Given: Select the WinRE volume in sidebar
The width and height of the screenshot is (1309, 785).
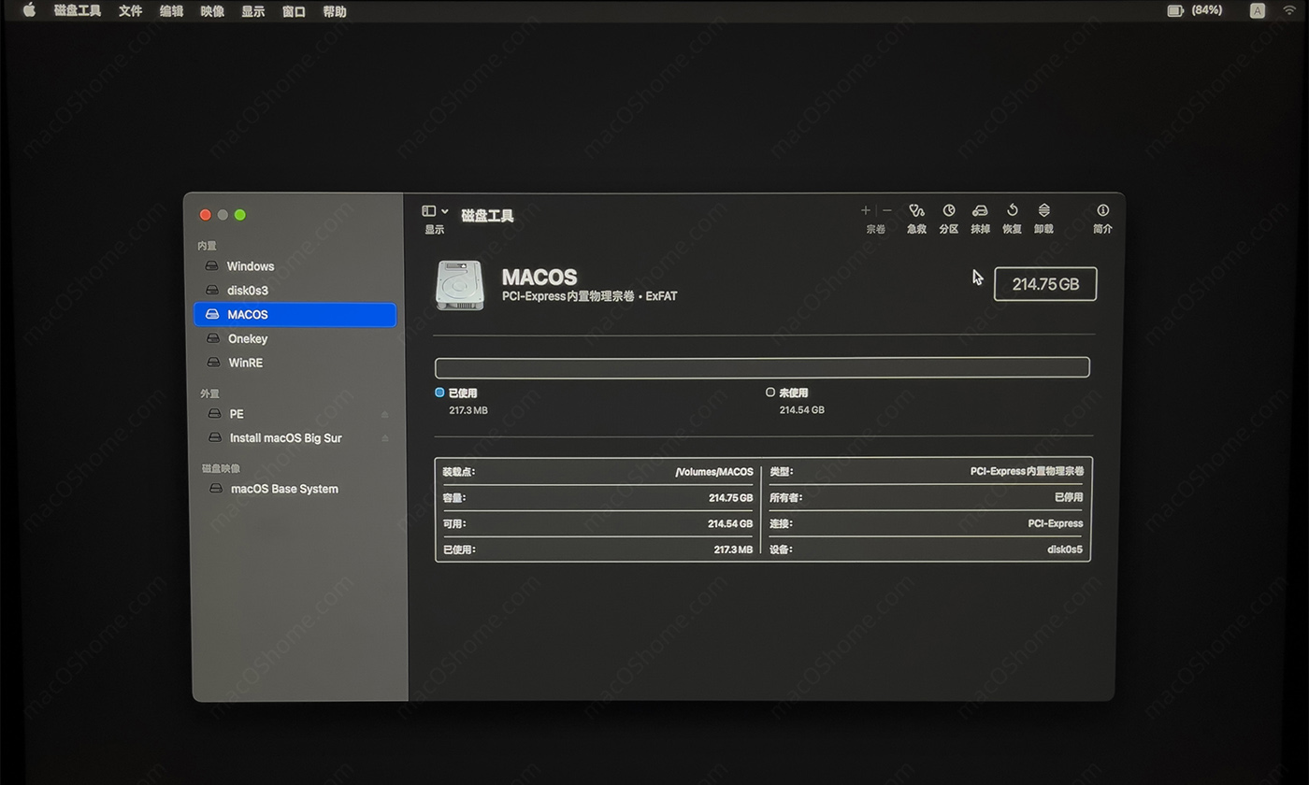Looking at the screenshot, I should coord(245,363).
